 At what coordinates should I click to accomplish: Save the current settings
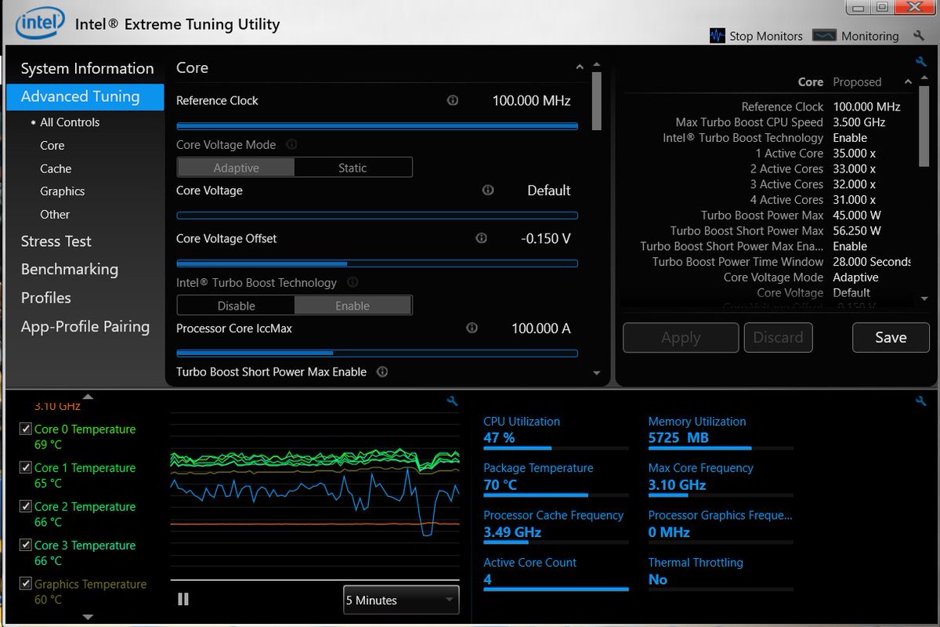tap(891, 338)
